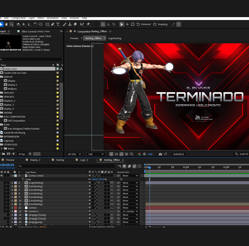Take a snapshot with the camera icon
This screenshot has height=246, width=249.
pos(160,154)
